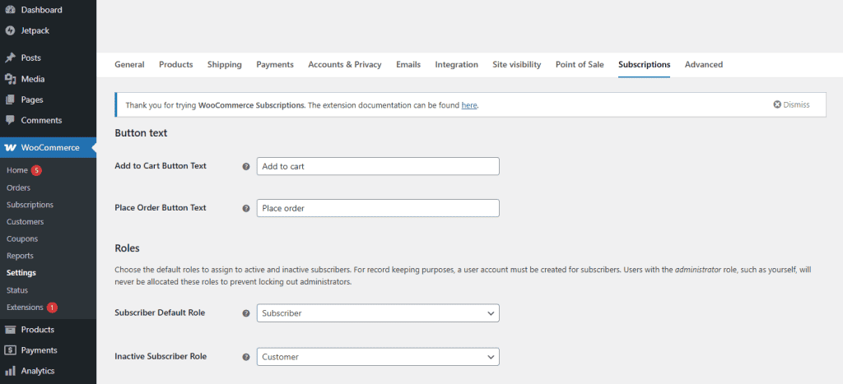Click the Place order text field
Viewport: 843px width, 384px height.
click(x=378, y=208)
